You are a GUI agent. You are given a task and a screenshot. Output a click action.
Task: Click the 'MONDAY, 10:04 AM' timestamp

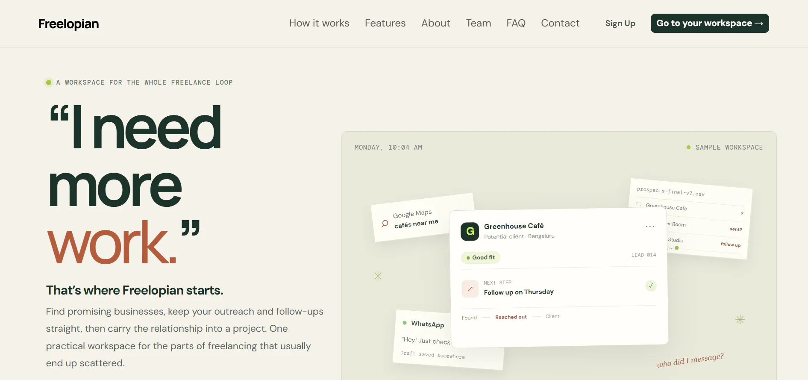point(388,147)
